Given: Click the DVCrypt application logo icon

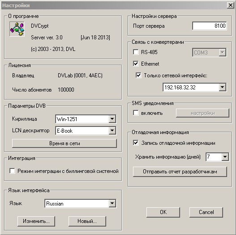Looking at the screenshot, I should click(17, 29).
